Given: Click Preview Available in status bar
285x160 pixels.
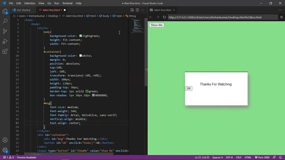Looking at the screenshot, I should (x=27, y=157).
